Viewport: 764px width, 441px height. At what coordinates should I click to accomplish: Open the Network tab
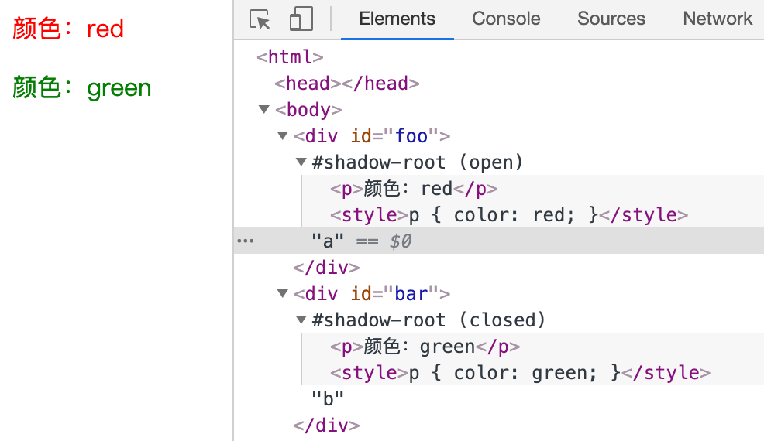coord(717,19)
